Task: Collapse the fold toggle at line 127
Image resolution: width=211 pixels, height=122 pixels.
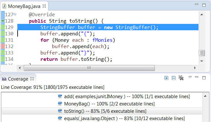Action: coord(15,14)
